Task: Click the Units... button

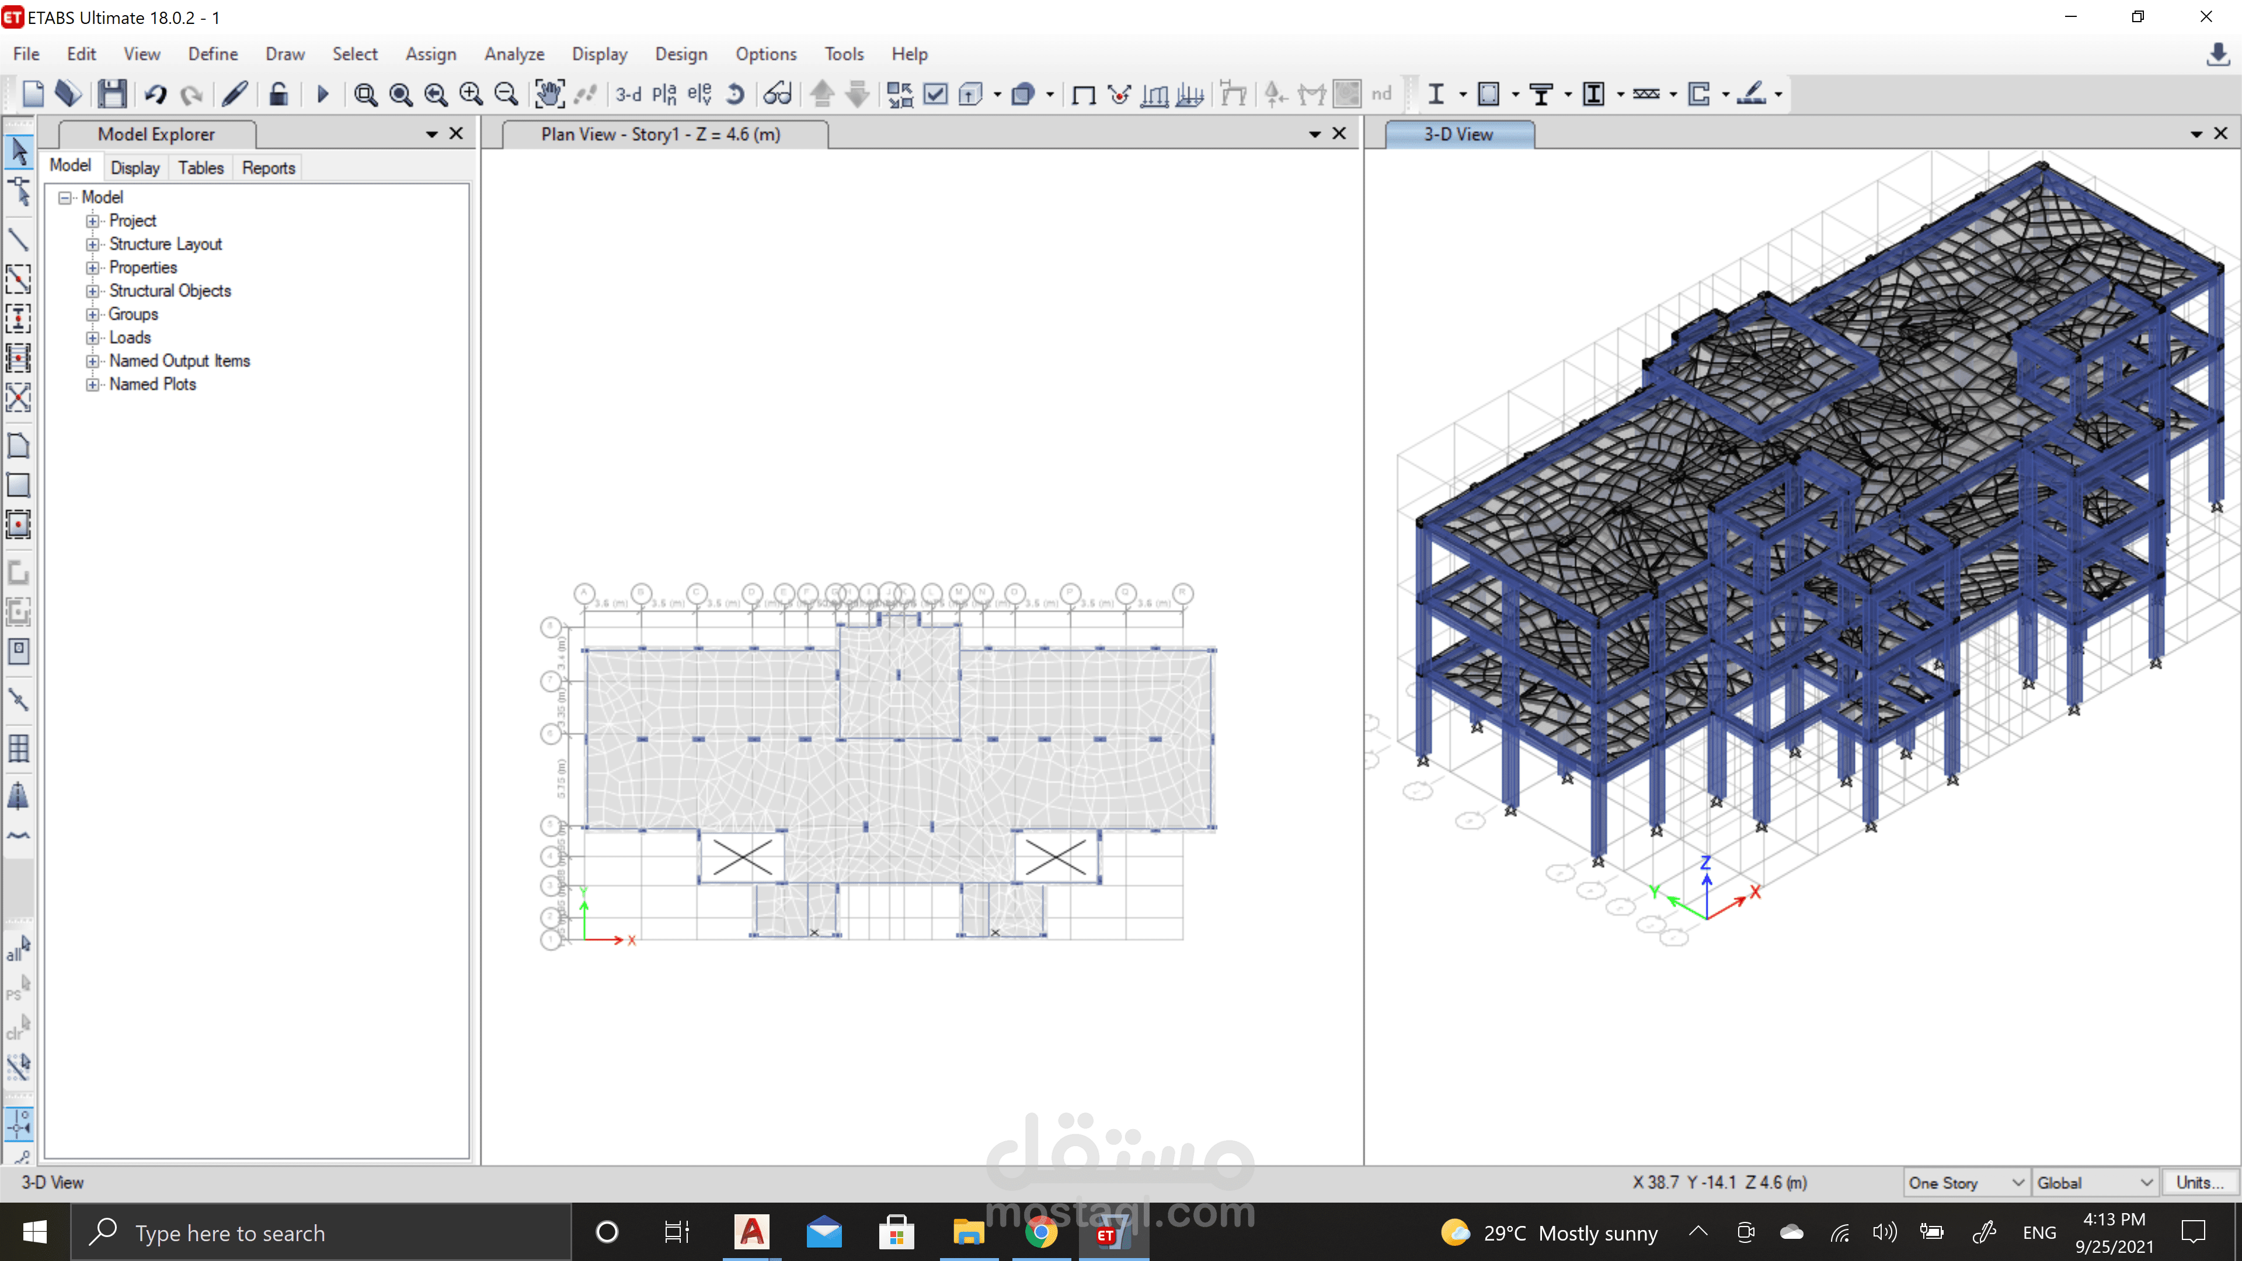Action: pos(2198,1183)
